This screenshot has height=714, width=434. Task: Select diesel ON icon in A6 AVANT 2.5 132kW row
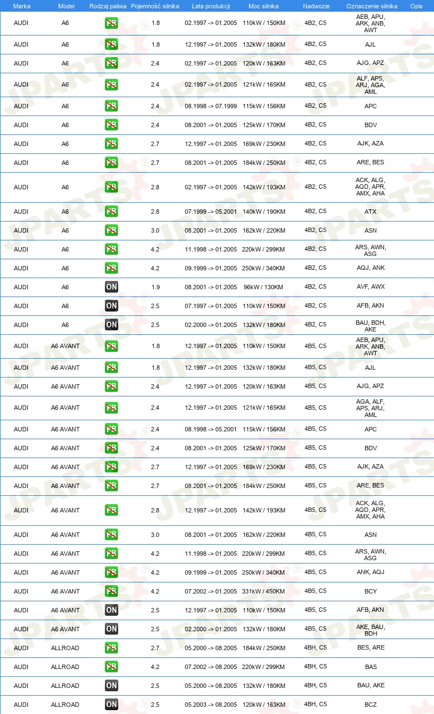(112, 629)
